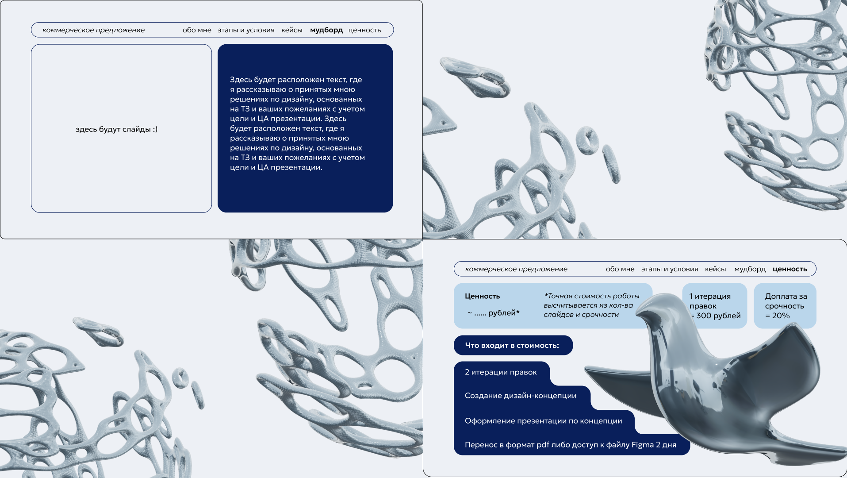The height and width of the screenshot is (478, 847).
Task: Select the "Доплата за срочность = 20%" card
Action: [x=785, y=306]
